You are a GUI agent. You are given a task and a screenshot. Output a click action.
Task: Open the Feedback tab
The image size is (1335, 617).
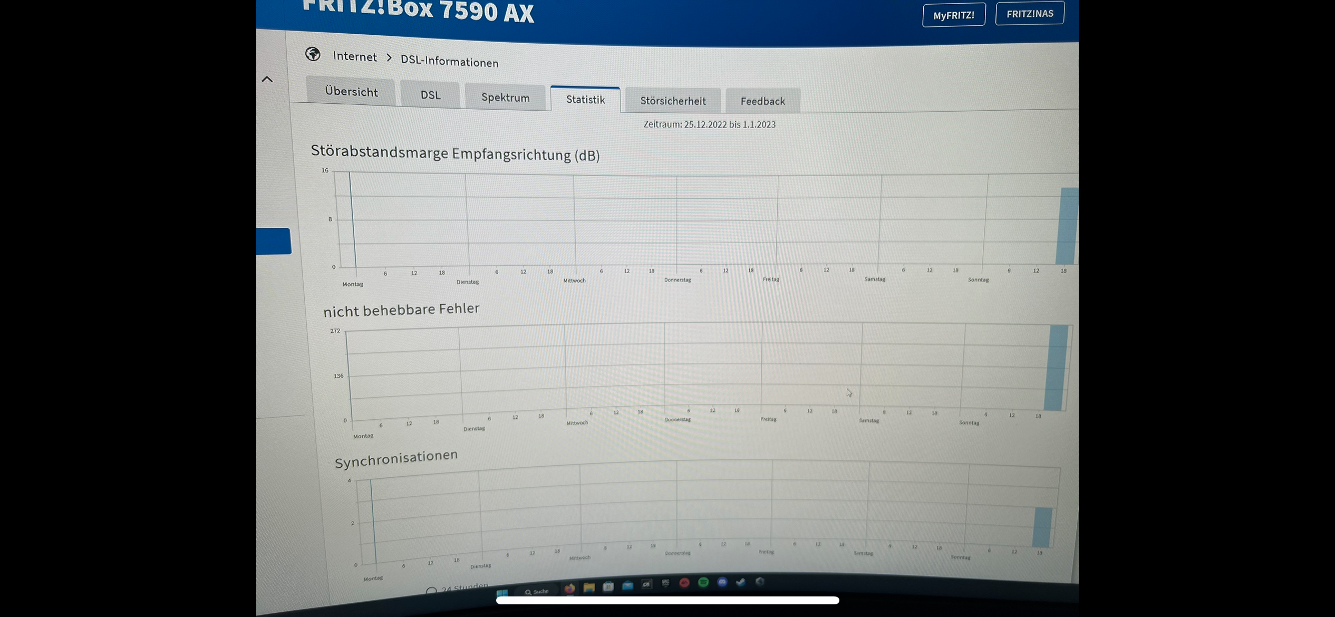point(762,101)
